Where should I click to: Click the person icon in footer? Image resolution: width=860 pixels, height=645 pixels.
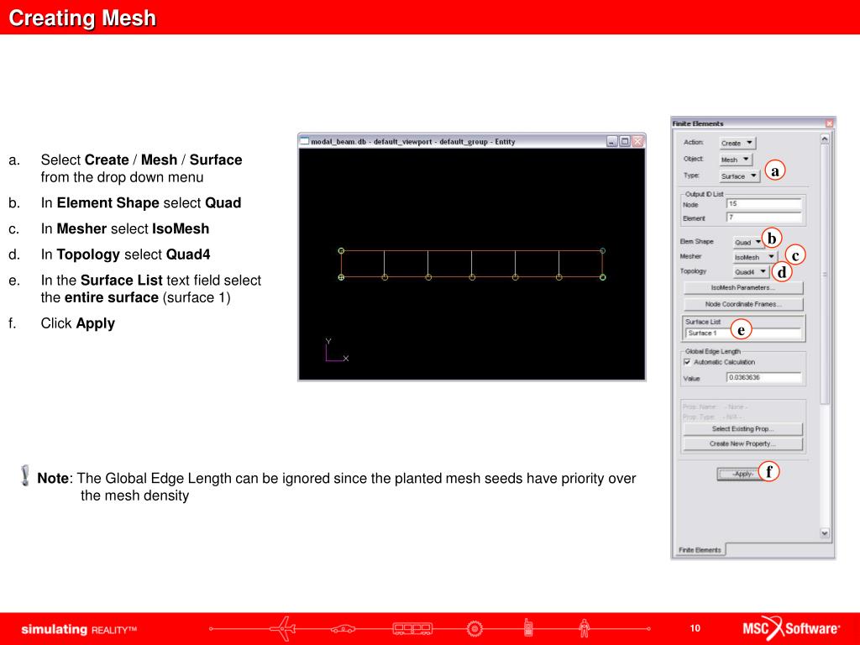585,628
